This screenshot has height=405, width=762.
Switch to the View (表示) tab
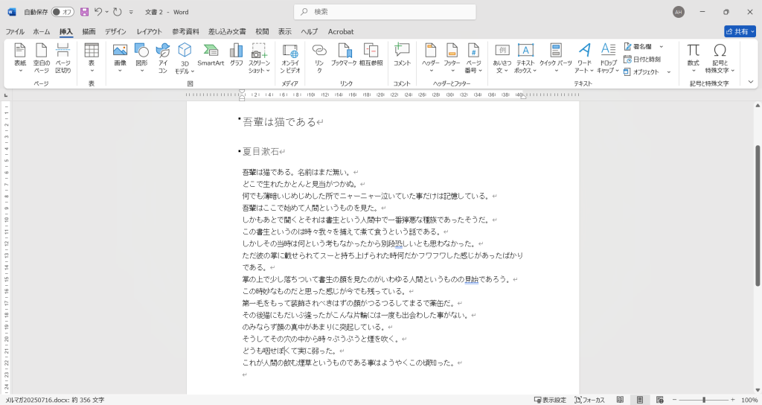[x=285, y=31]
